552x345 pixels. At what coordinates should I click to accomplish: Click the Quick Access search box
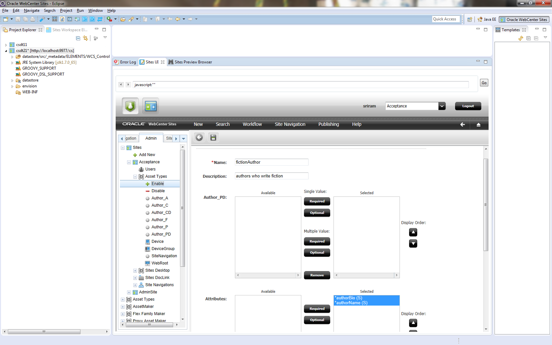coord(446,19)
